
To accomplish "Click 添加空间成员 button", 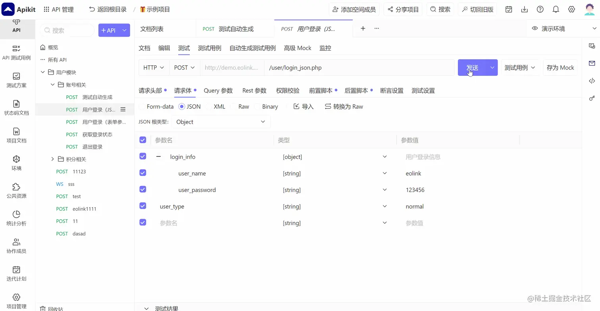I will (354, 9).
